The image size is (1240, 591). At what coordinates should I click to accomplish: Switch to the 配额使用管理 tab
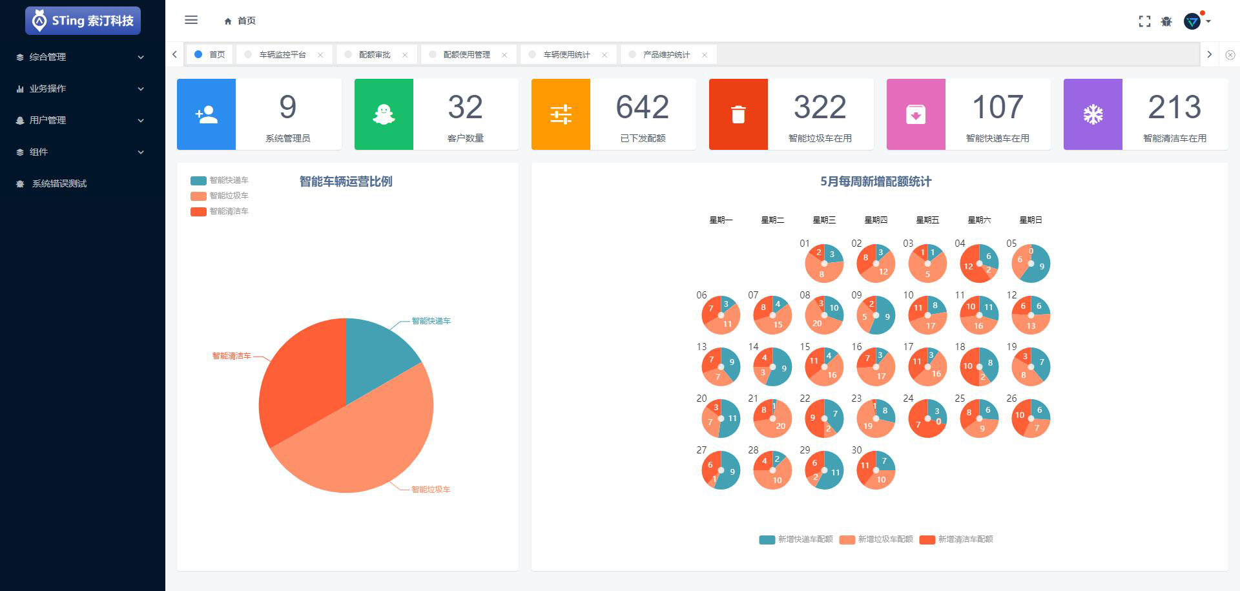coord(466,55)
